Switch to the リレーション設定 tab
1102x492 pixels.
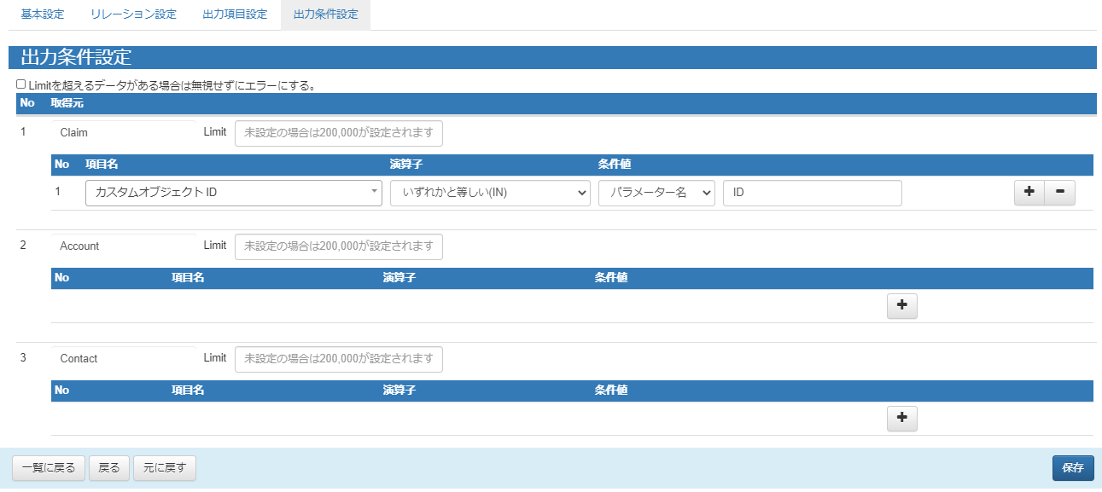pyautogui.click(x=133, y=14)
